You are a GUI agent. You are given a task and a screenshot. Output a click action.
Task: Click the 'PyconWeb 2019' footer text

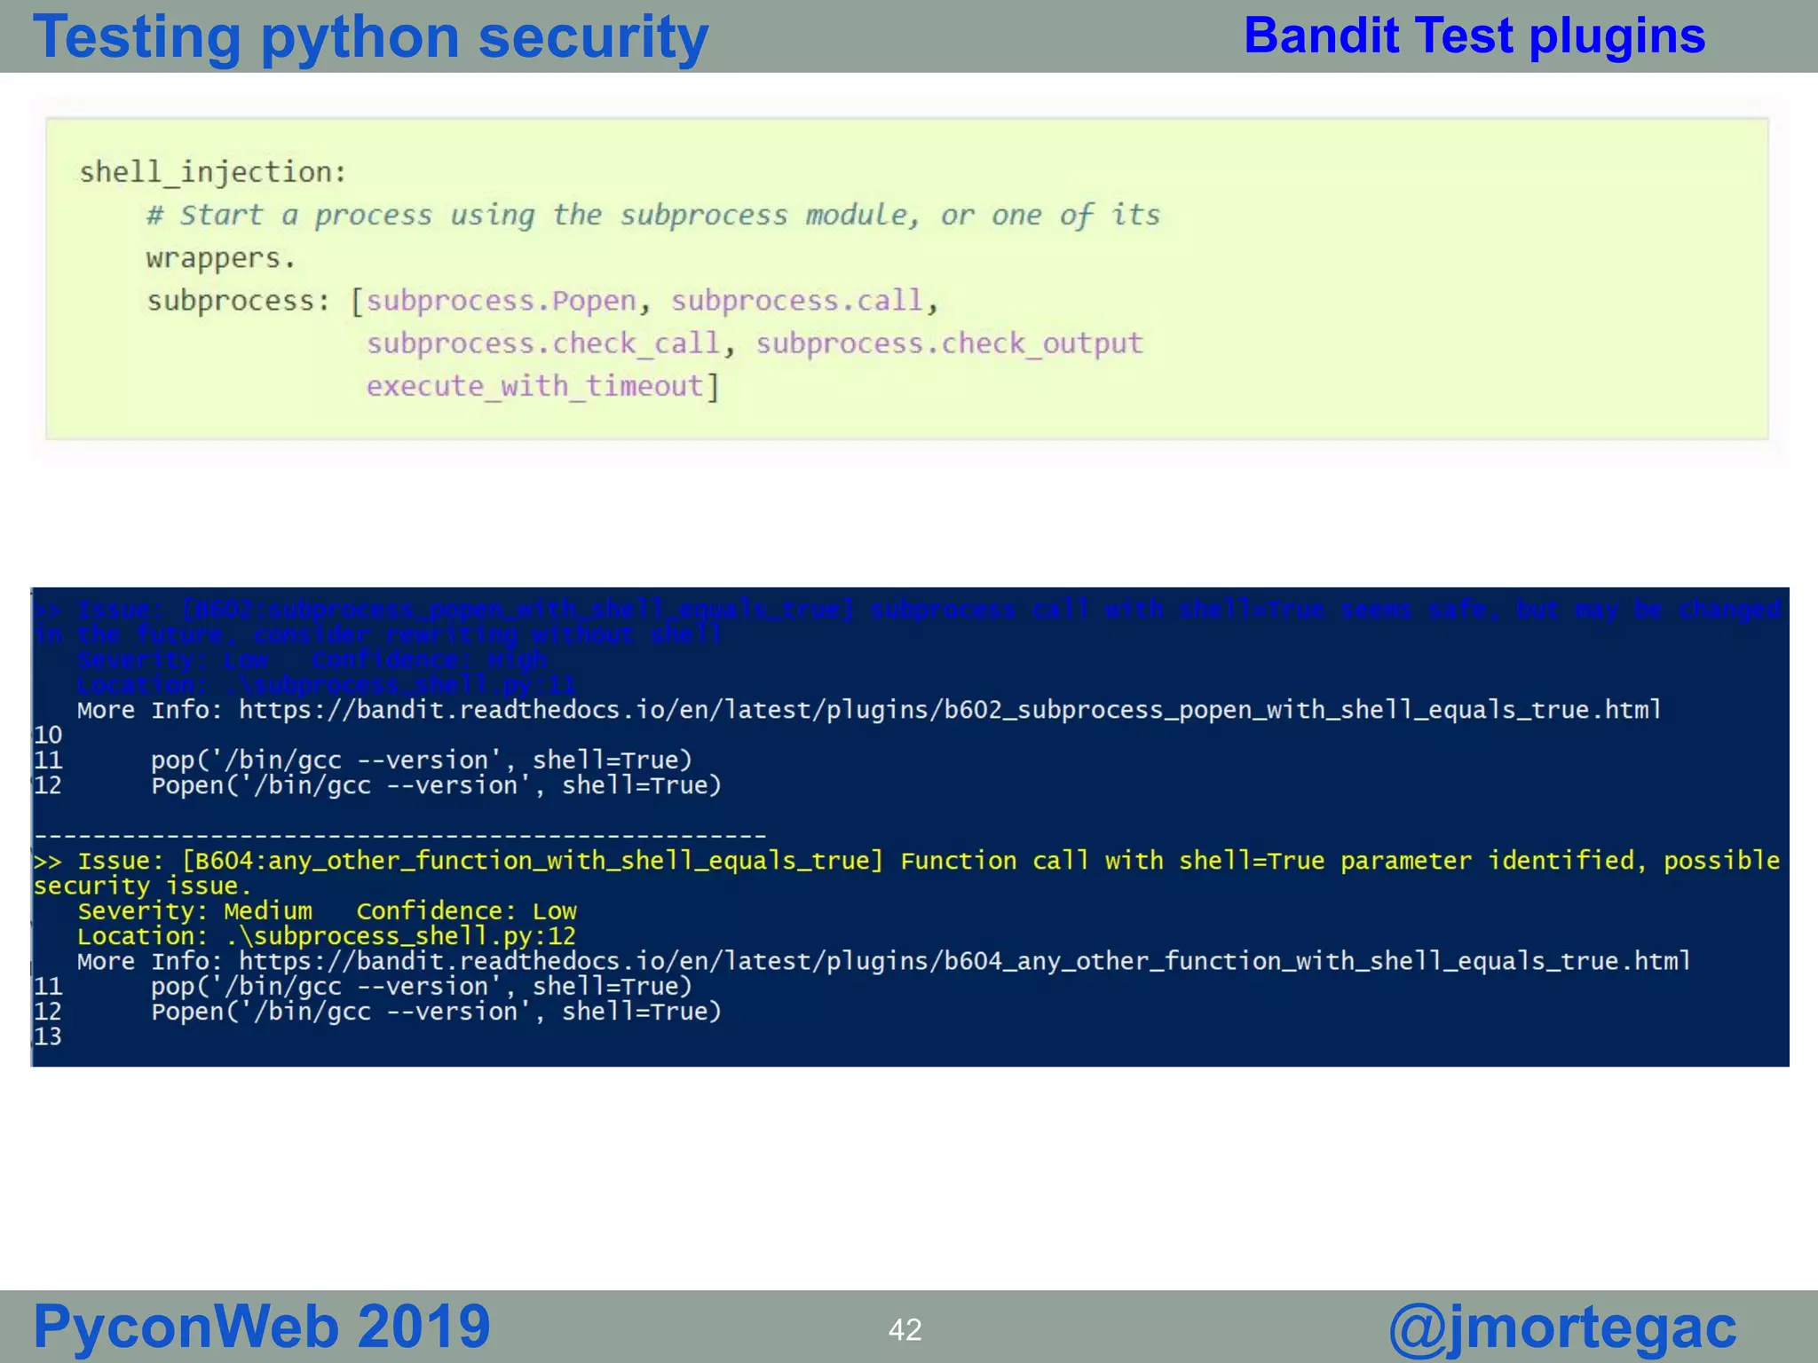pos(262,1327)
